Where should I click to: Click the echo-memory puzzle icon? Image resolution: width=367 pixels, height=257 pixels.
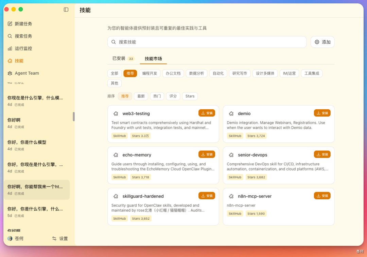coord(116,155)
